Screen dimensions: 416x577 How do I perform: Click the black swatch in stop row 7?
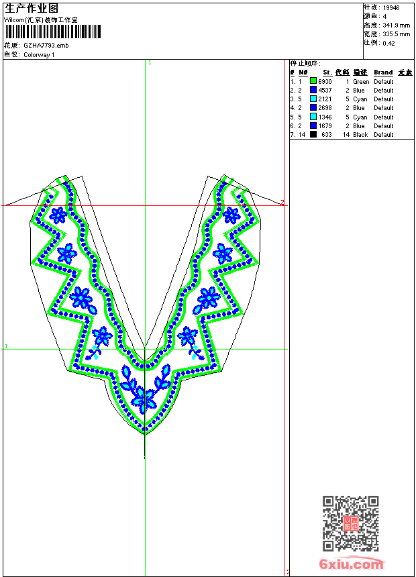click(x=313, y=134)
